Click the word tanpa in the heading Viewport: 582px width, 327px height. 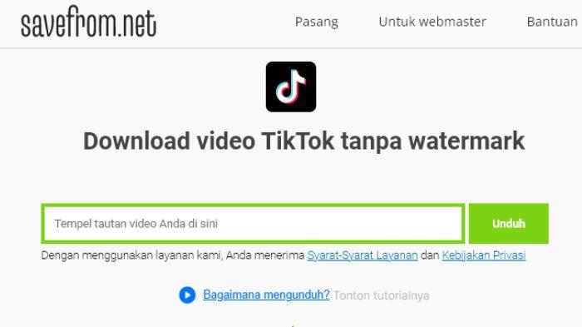click(x=371, y=142)
